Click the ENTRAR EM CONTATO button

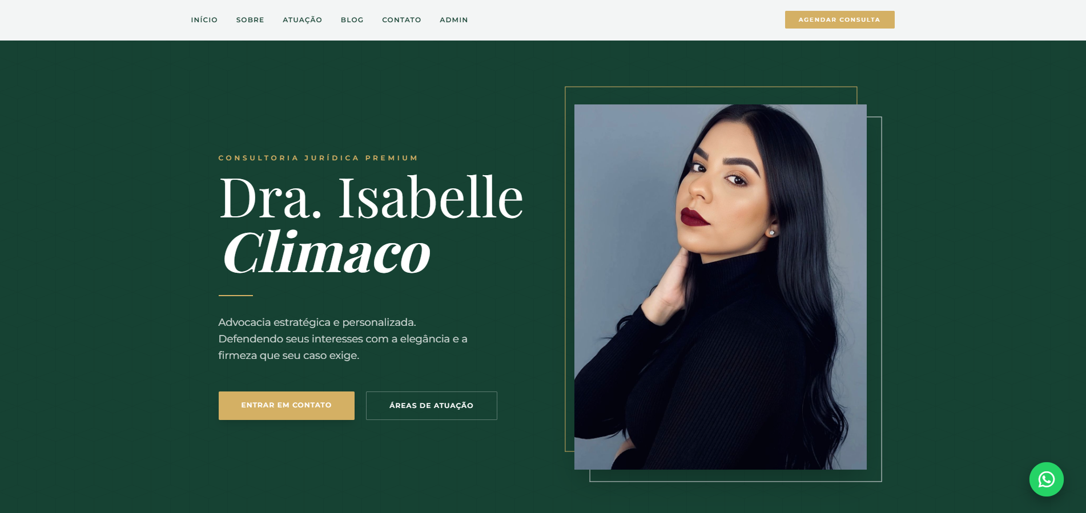[x=286, y=405]
